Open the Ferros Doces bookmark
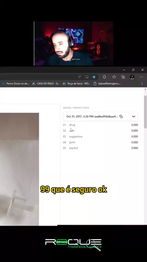Viewport: 147px width, 262px height. [x=15, y=83]
